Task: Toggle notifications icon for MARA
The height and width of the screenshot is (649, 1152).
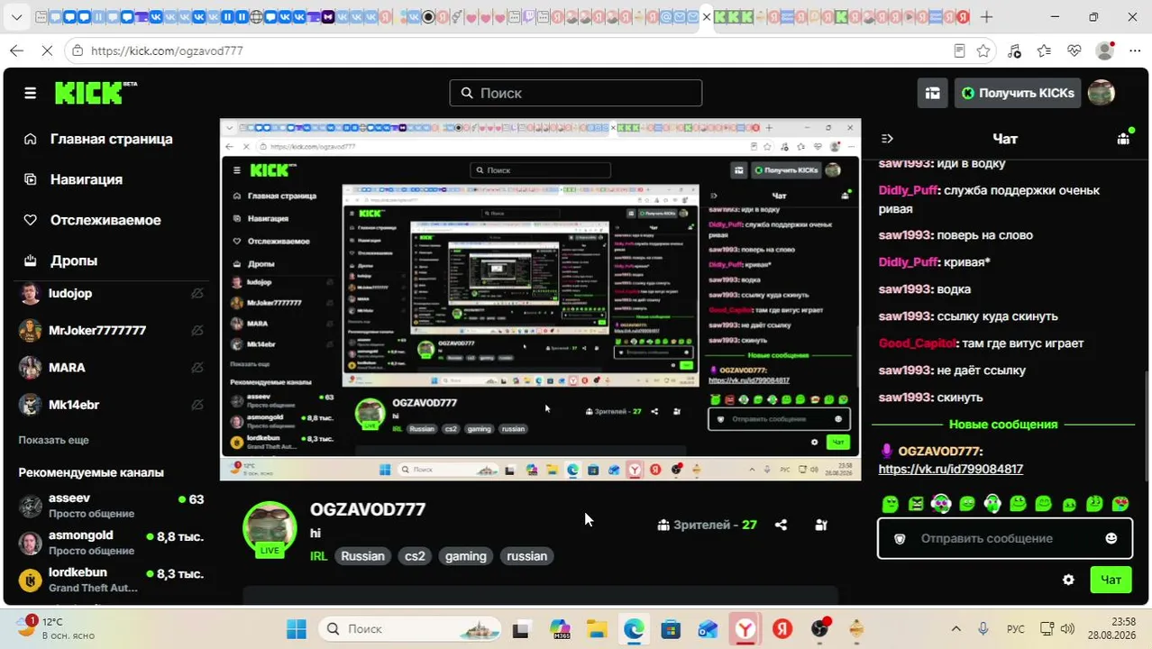Action: click(197, 368)
